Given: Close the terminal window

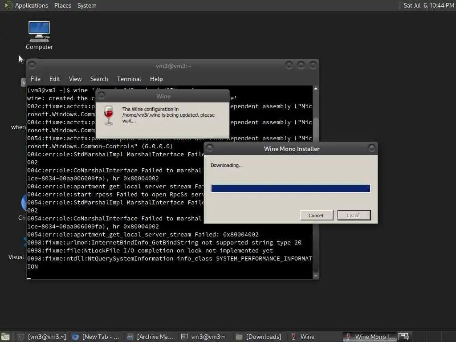Looking at the screenshot, I should (313, 65).
